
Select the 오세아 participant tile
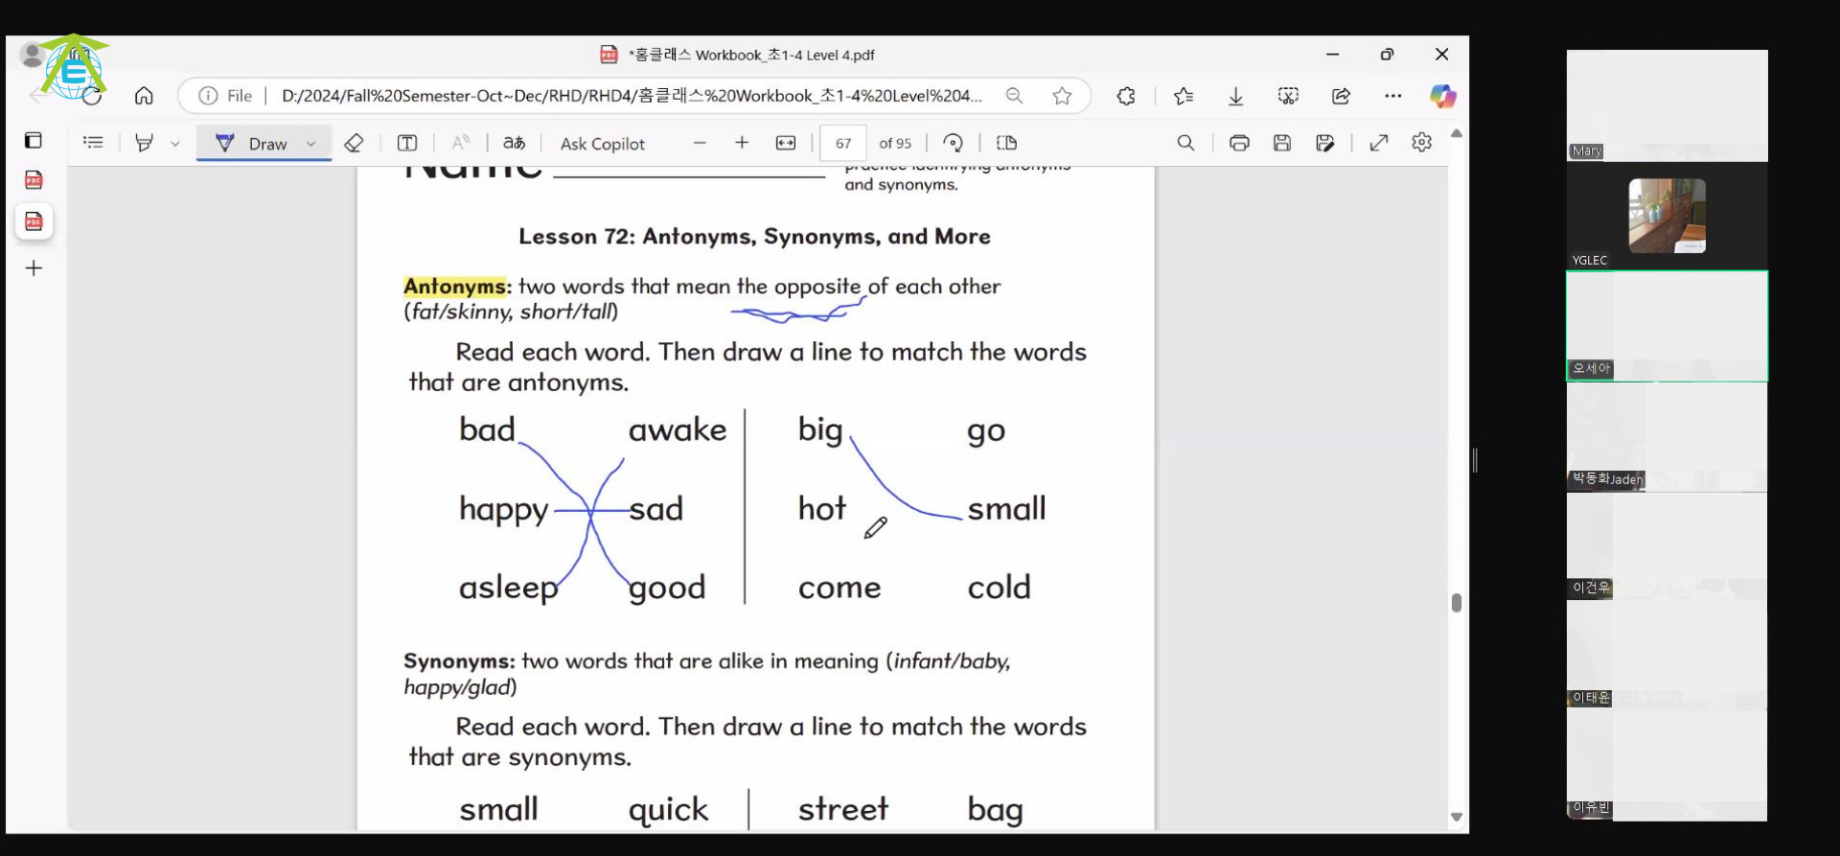pyautogui.click(x=1667, y=326)
